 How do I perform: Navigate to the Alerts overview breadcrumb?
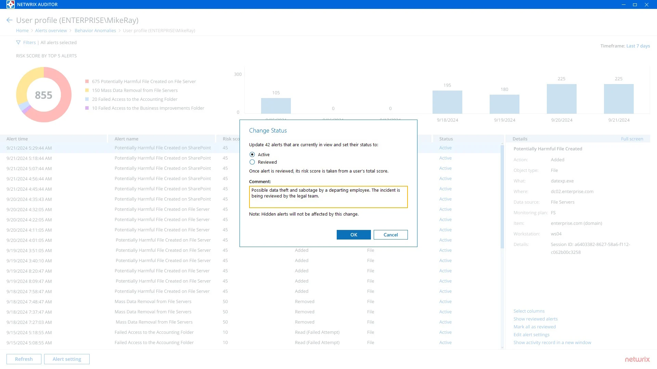click(x=51, y=31)
